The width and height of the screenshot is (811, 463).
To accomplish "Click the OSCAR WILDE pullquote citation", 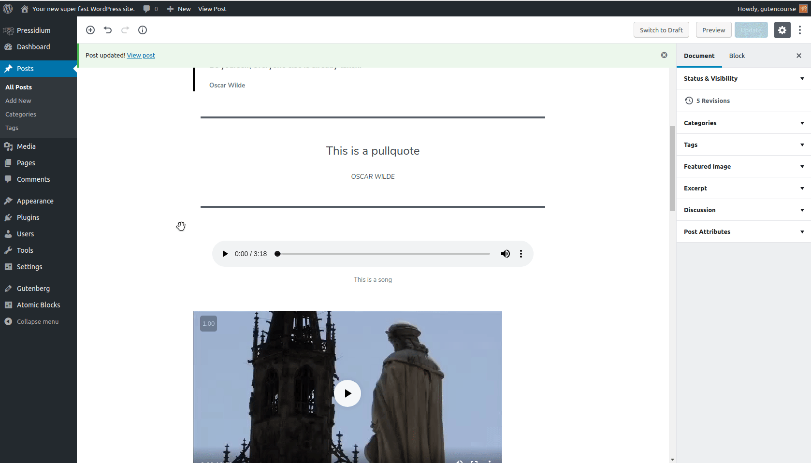I will click(x=373, y=176).
